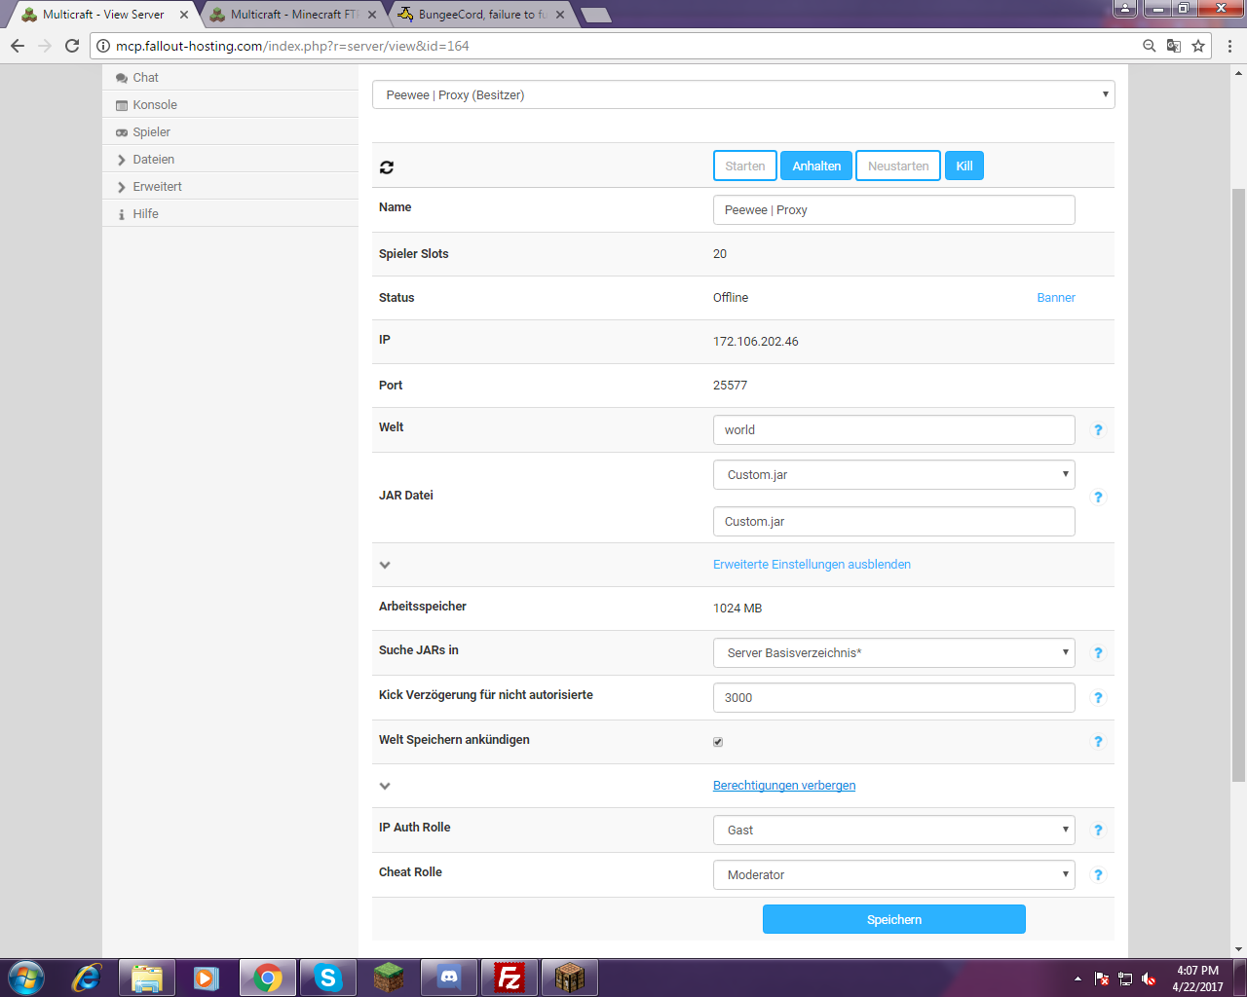Click the refresh server status icon
Image resolution: width=1247 pixels, height=997 pixels.
pyautogui.click(x=387, y=166)
